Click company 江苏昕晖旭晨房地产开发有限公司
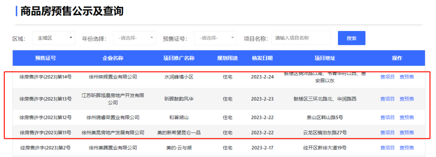The width and height of the screenshot is (436, 157). click(x=113, y=99)
